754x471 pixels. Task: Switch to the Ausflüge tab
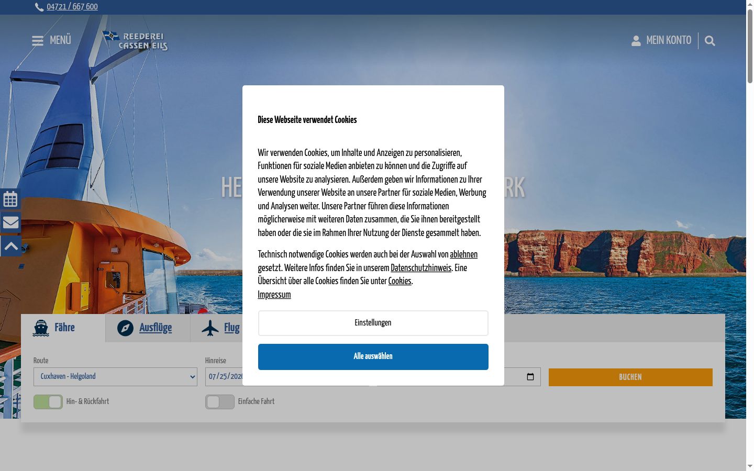148,328
